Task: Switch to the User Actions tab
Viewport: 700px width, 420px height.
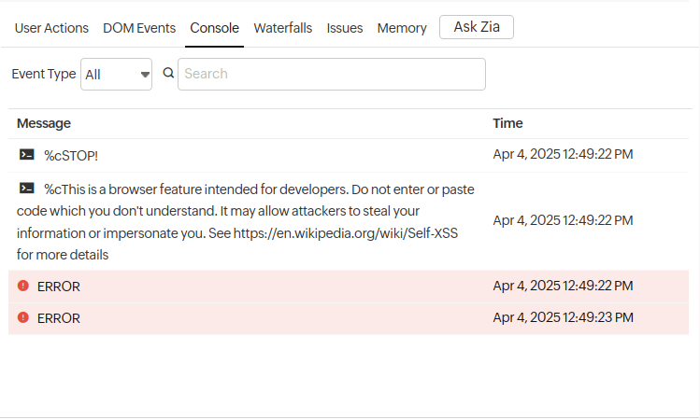Action: (51, 28)
